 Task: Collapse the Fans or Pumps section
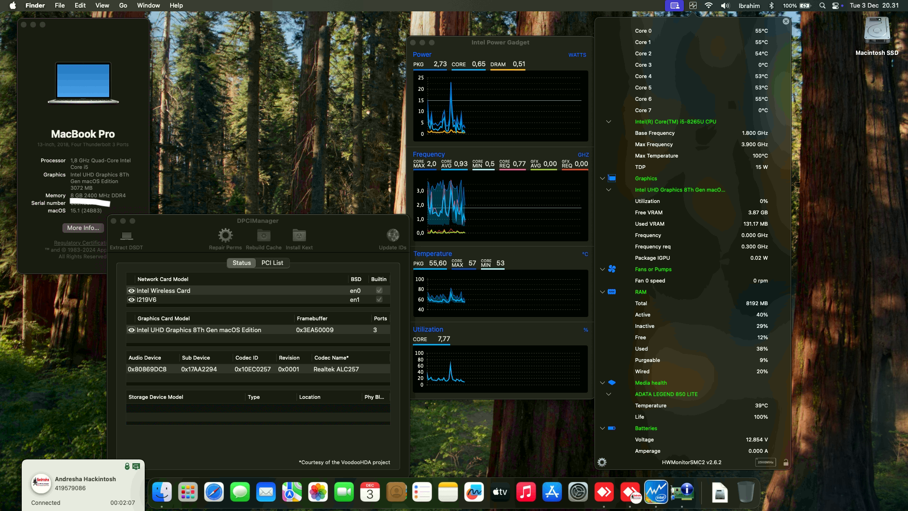tap(602, 269)
